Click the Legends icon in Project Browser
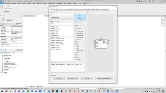 point(3,66)
